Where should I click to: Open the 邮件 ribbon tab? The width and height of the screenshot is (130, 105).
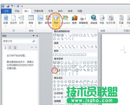tap(60, 11)
